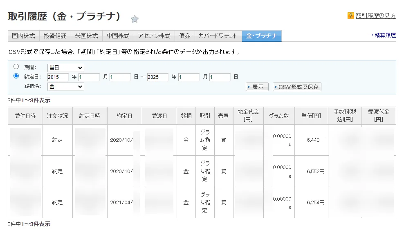Click the question mark help icon

(350, 16)
